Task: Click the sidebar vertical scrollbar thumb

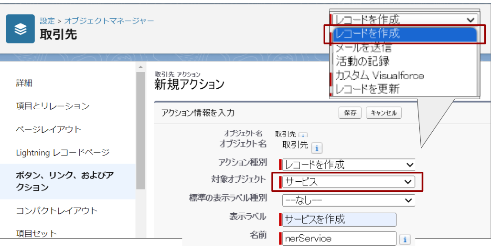Action: [x=140, y=130]
